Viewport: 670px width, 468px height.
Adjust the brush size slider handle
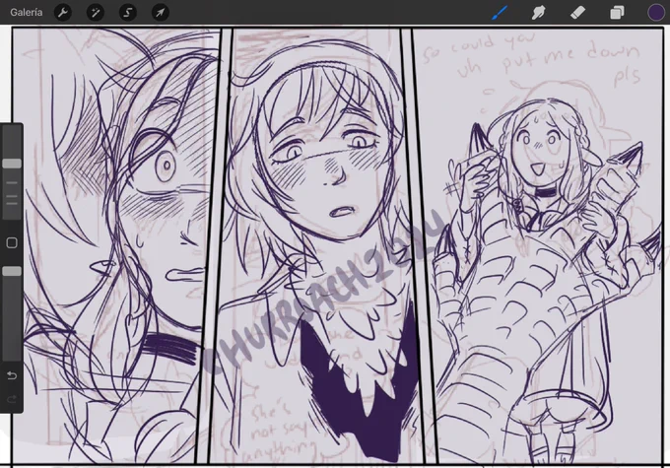pos(12,164)
